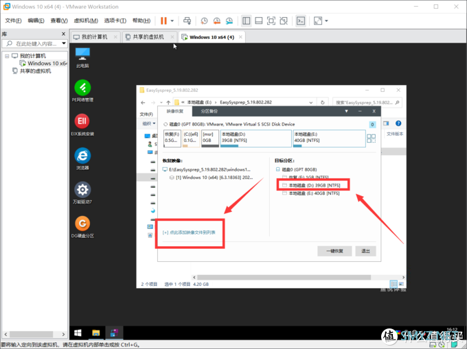Click the Explorer refresh button
Viewport: 467px width, 349px height.
(322, 103)
